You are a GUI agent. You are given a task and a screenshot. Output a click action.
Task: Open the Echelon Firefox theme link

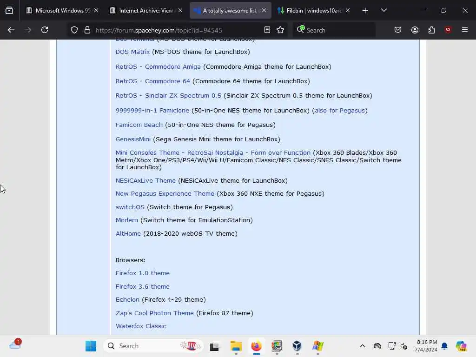pyautogui.click(x=127, y=300)
